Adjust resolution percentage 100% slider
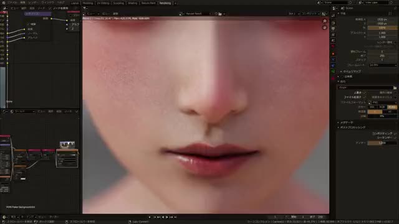The image size is (399, 224). (x=382, y=28)
